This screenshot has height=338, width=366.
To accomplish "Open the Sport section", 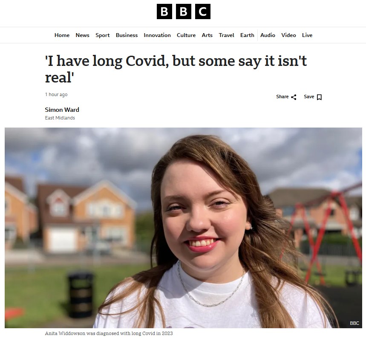I will [x=102, y=35].
